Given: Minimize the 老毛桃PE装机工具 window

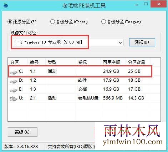Looking at the screenshot, I should click(x=136, y=5).
